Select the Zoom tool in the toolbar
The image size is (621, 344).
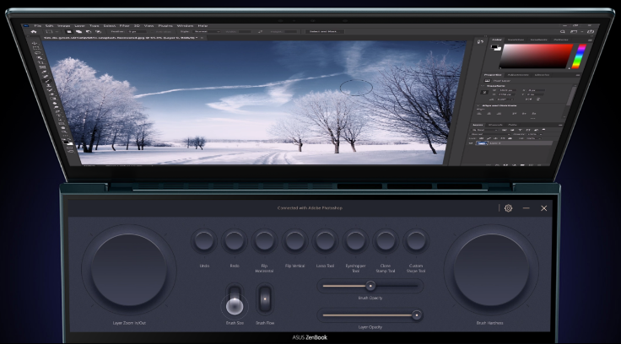(x=64, y=132)
